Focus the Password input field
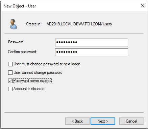 (92, 42)
